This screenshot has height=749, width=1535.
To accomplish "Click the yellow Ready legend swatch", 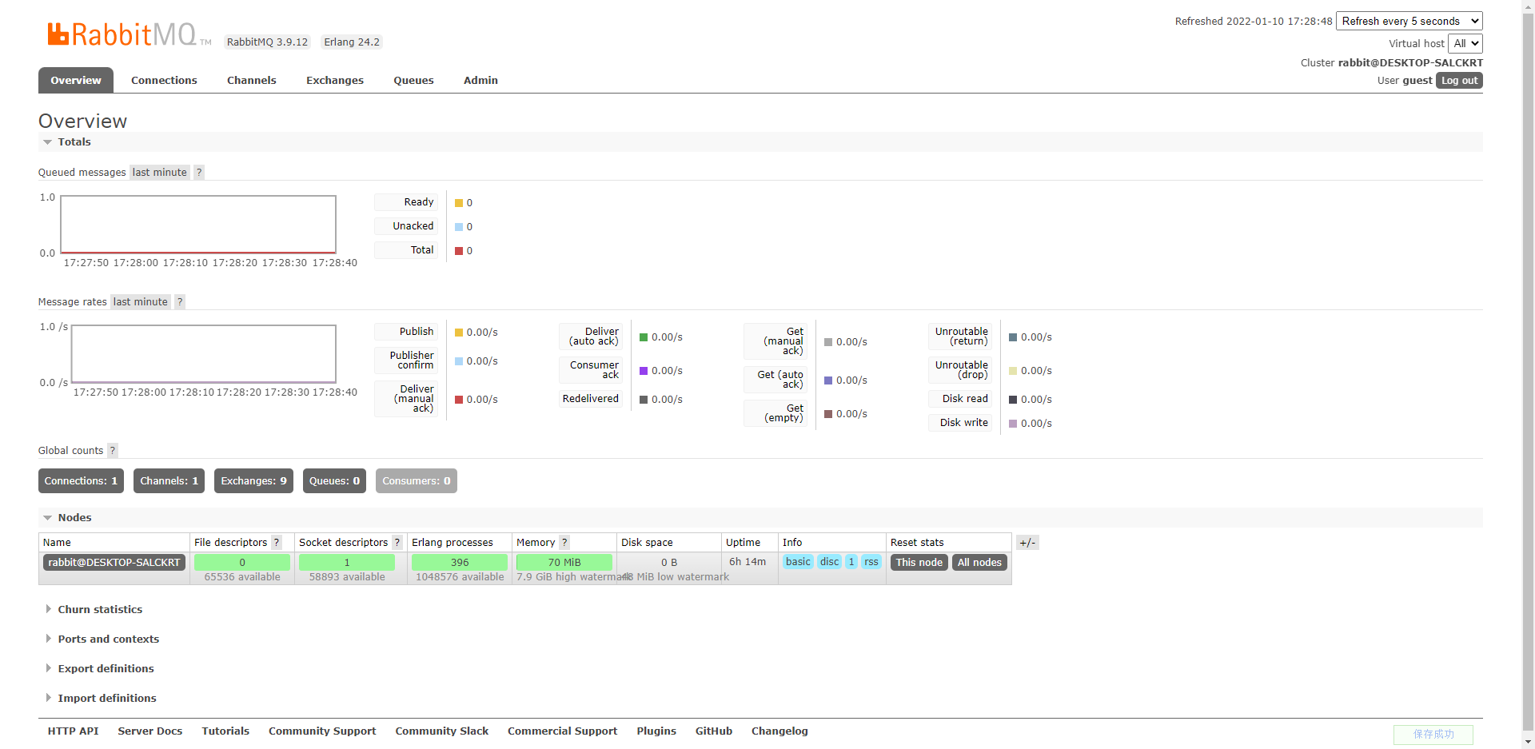I will 459,203.
